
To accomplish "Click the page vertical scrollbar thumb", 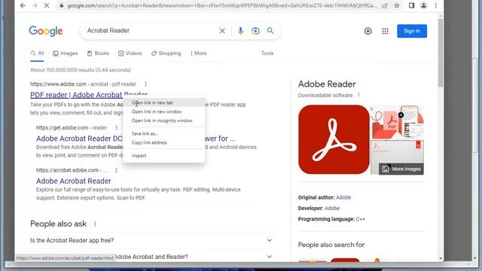I will pyautogui.click(x=441, y=53).
